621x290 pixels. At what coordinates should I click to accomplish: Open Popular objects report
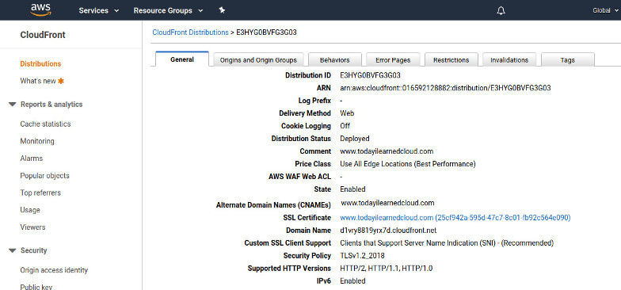[44, 176]
